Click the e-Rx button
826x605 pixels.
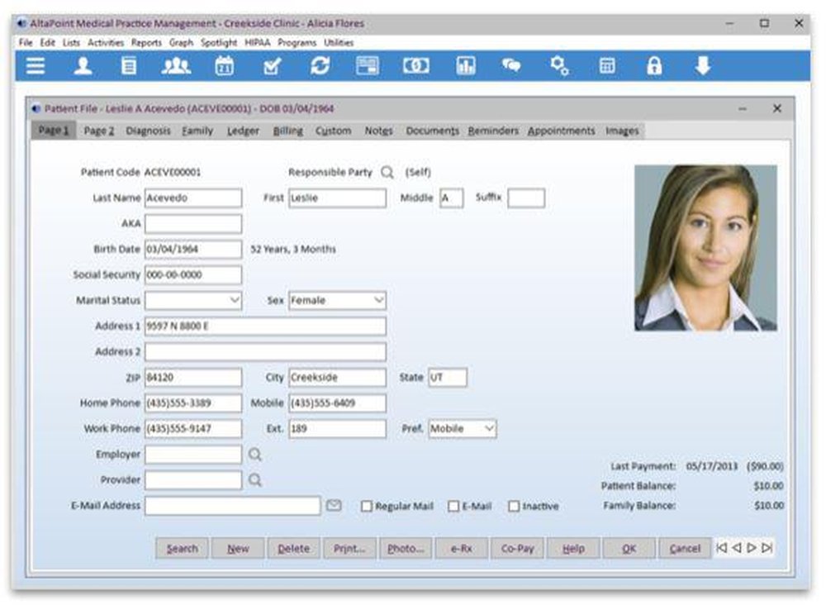pyautogui.click(x=462, y=549)
